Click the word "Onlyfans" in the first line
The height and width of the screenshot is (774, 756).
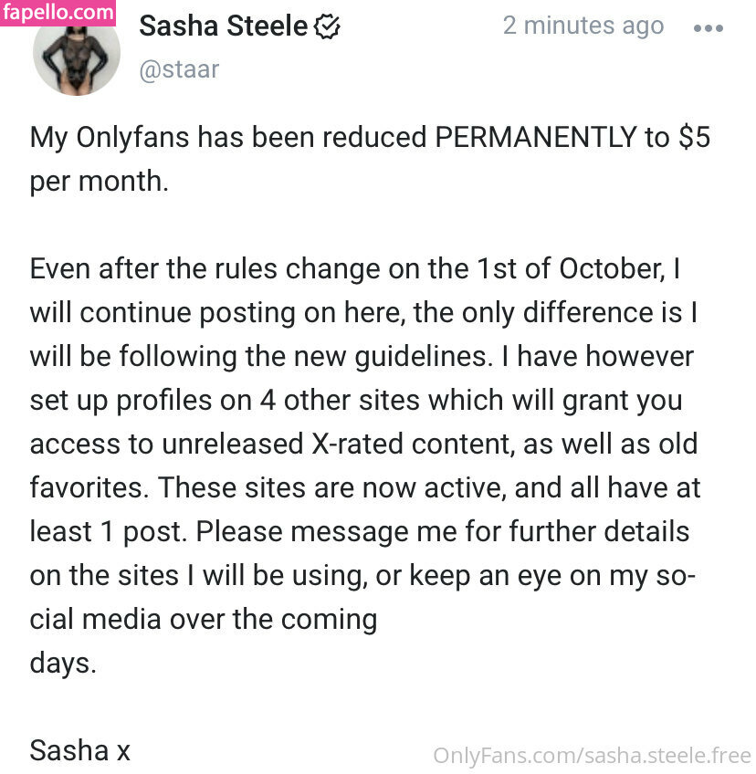(131, 137)
